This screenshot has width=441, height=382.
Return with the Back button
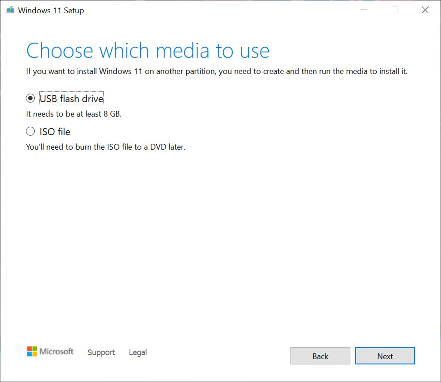click(320, 356)
